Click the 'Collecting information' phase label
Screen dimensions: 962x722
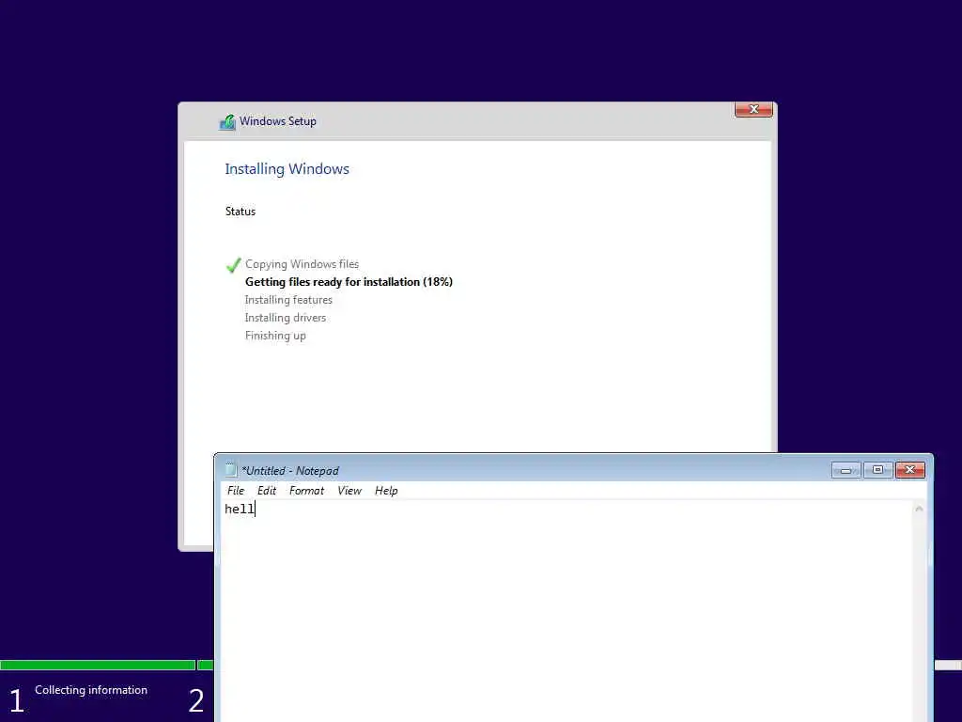pos(91,690)
